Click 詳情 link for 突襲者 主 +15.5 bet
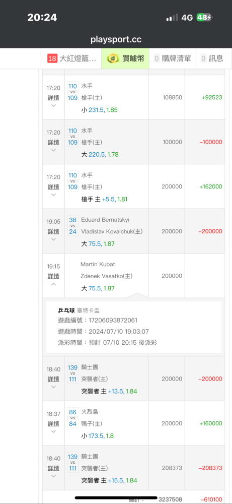The image size is (232, 504). coord(53,468)
